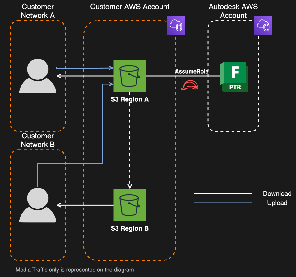
Task: Select the Autodesk AWS Account heading
Action: [234, 11]
